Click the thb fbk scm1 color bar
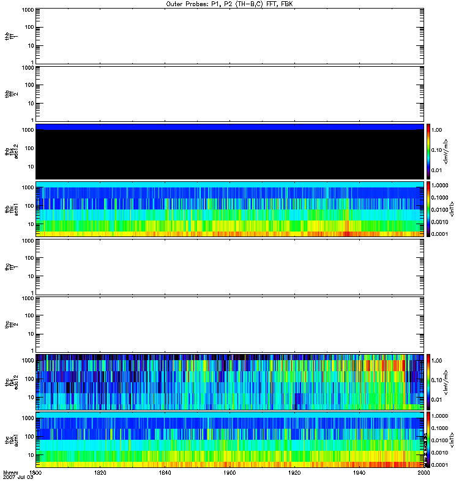Viewport: 459px width, 490px height. tap(428, 209)
